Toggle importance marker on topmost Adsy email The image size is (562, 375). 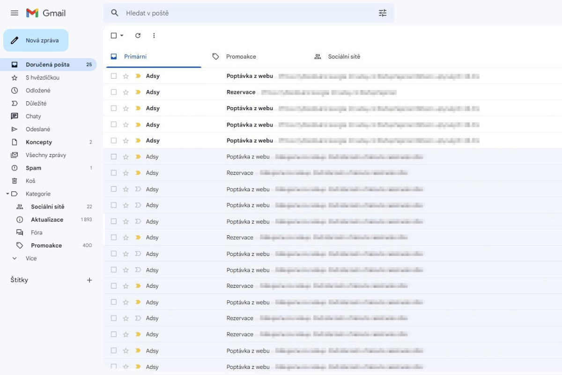click(x=138, y=76)
